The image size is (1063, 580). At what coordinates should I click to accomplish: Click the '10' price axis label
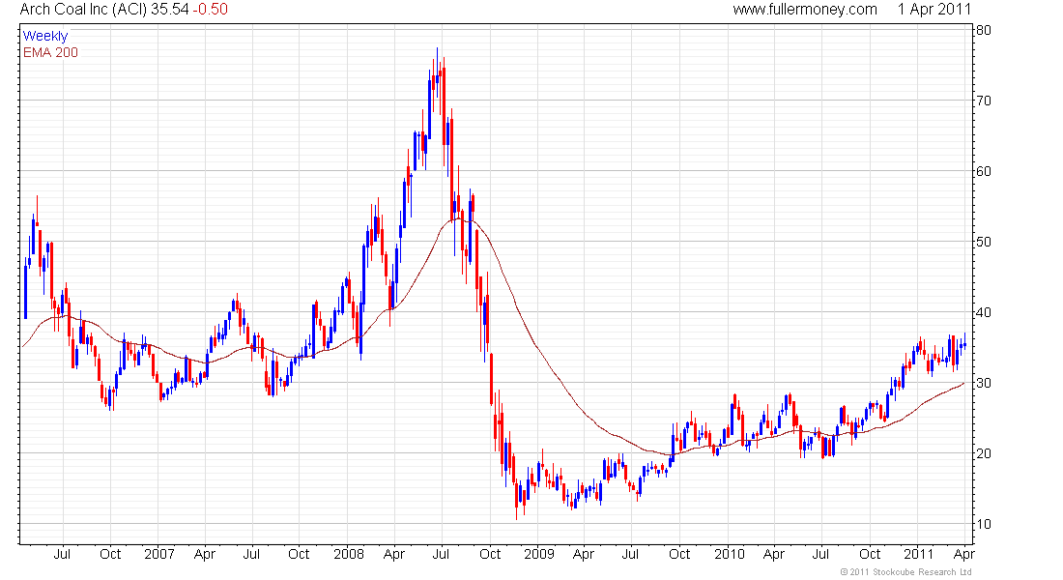[983, 524]
